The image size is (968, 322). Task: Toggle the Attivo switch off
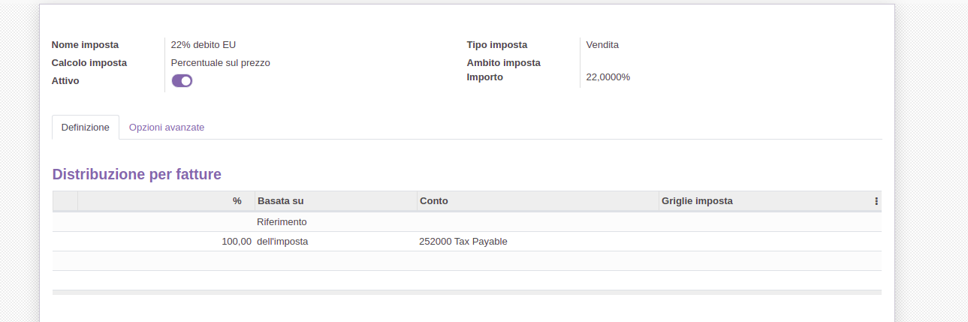click(182, 81)
